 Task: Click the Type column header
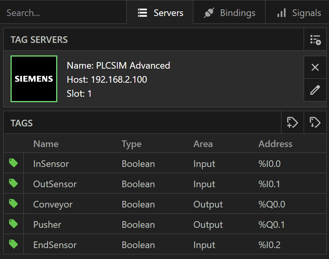[131, 144]
